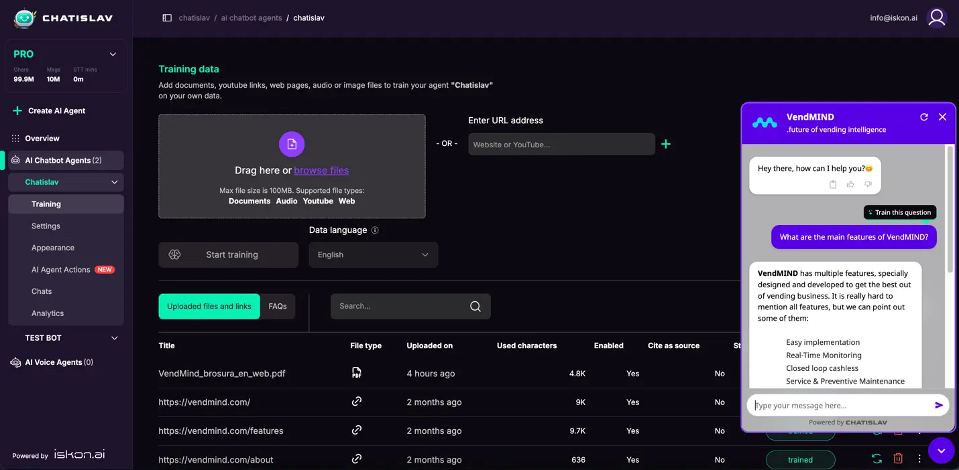Open the Training section

coord(66,204)
